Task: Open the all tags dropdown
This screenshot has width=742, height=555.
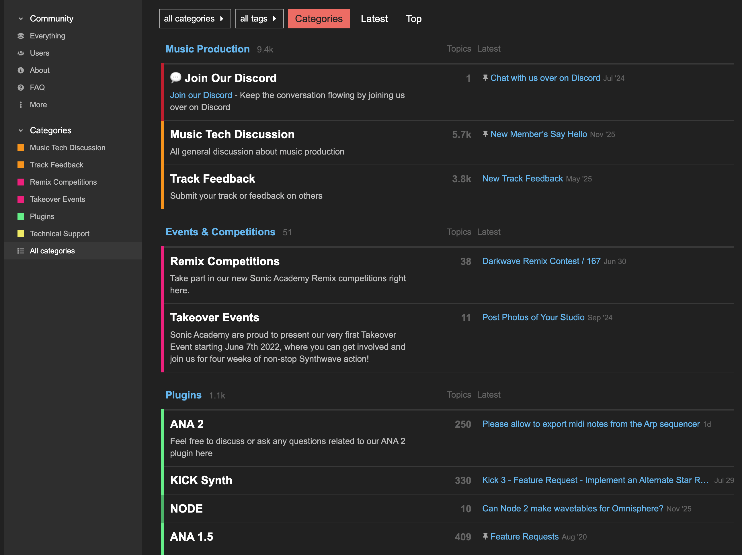Action: click(259, 19)
